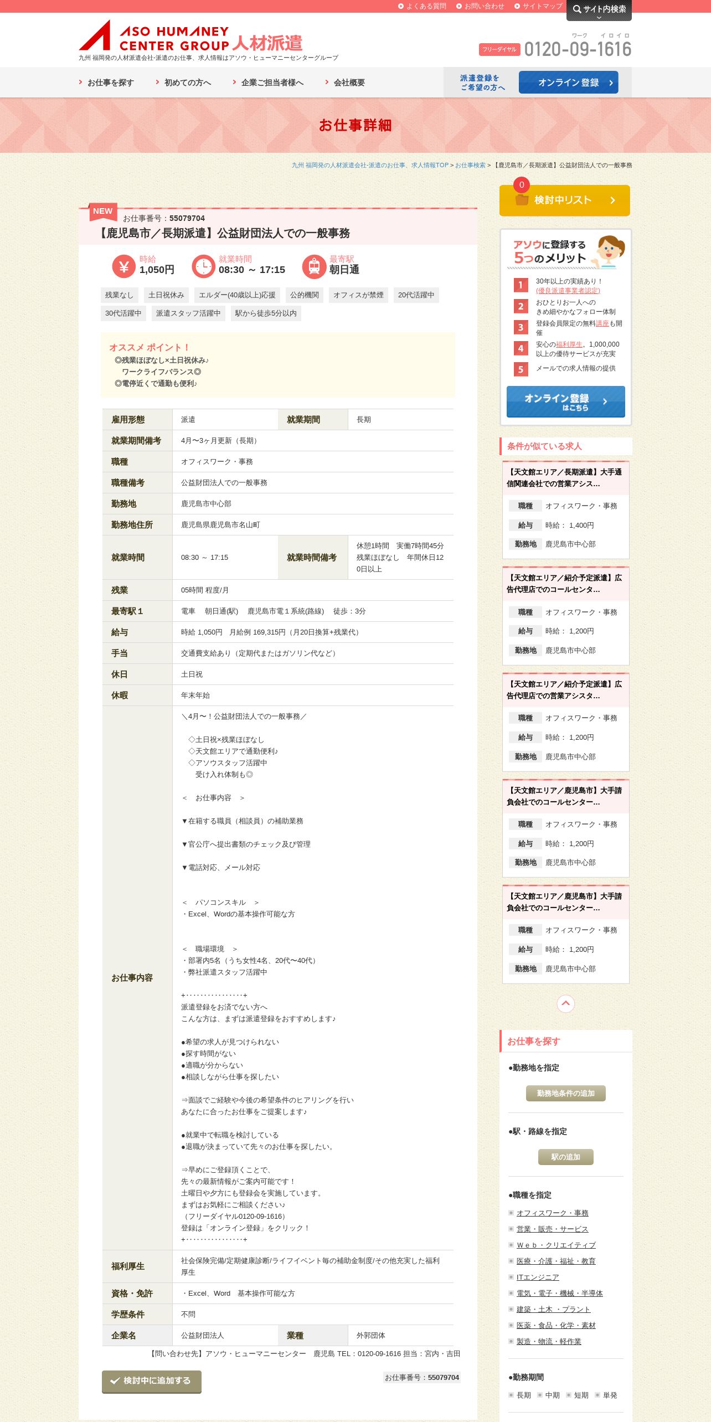
Task: Select job type 建築・土木・プラント
Action: pos(554,1309)
